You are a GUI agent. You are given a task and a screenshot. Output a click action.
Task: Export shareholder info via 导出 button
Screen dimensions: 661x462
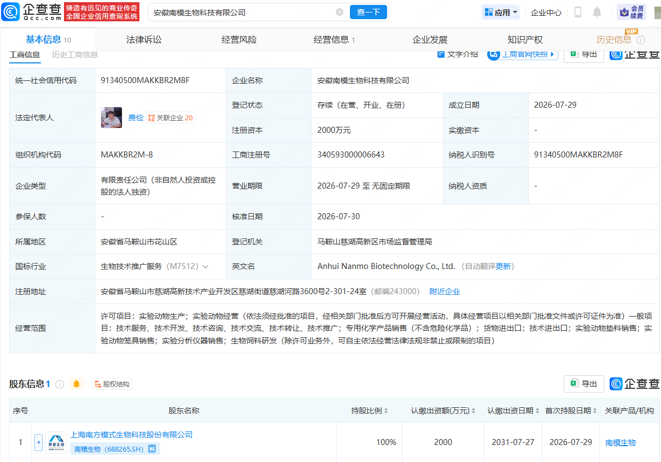pyautogui.click(x=583, y=384)
